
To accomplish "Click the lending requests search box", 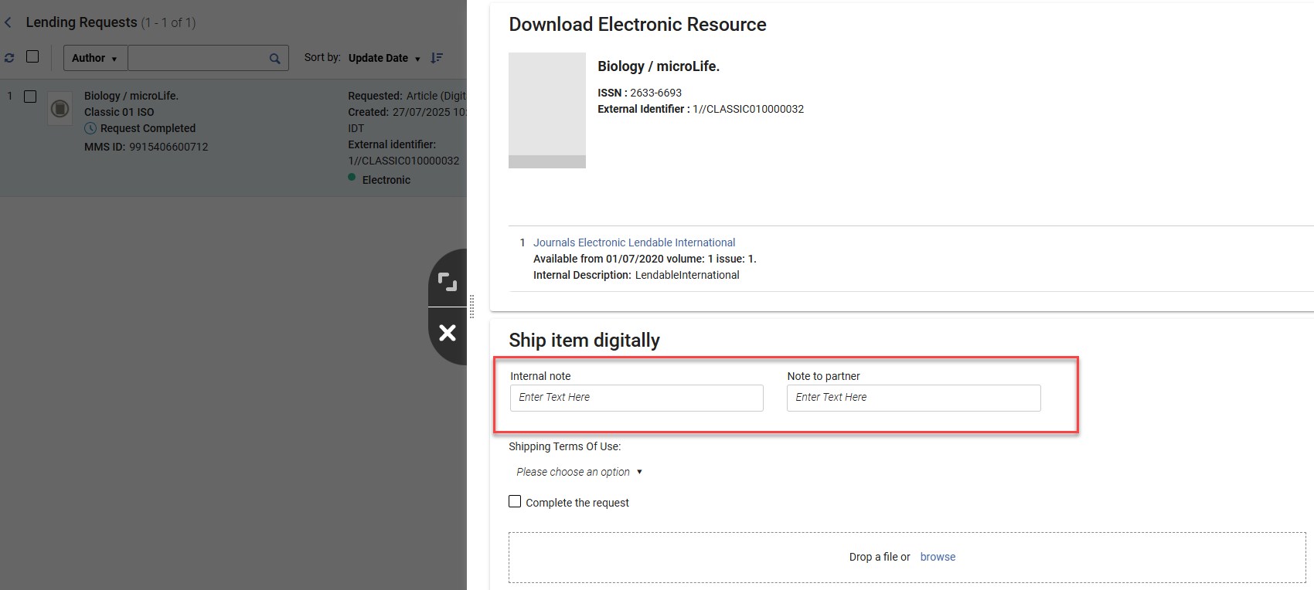I will pos(196,58).
